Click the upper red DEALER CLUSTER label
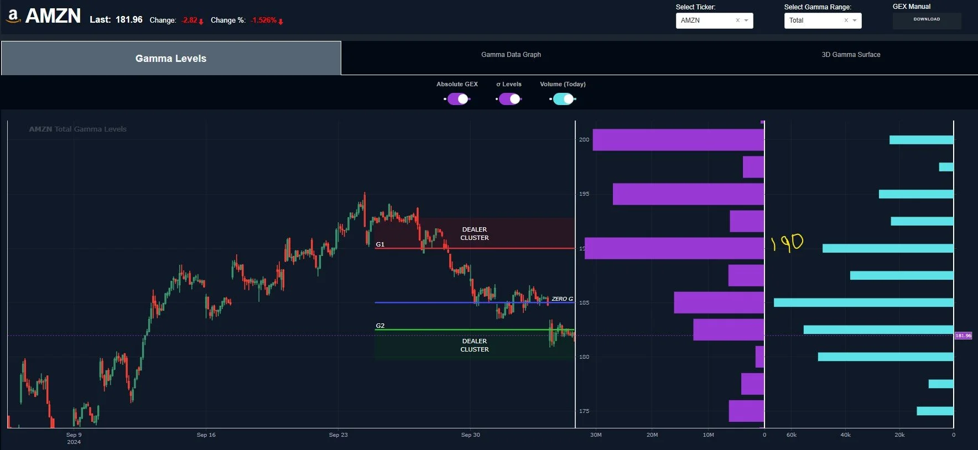Image resolution: width=978 pixels, height=450 pixels. [x=475, y=233]
